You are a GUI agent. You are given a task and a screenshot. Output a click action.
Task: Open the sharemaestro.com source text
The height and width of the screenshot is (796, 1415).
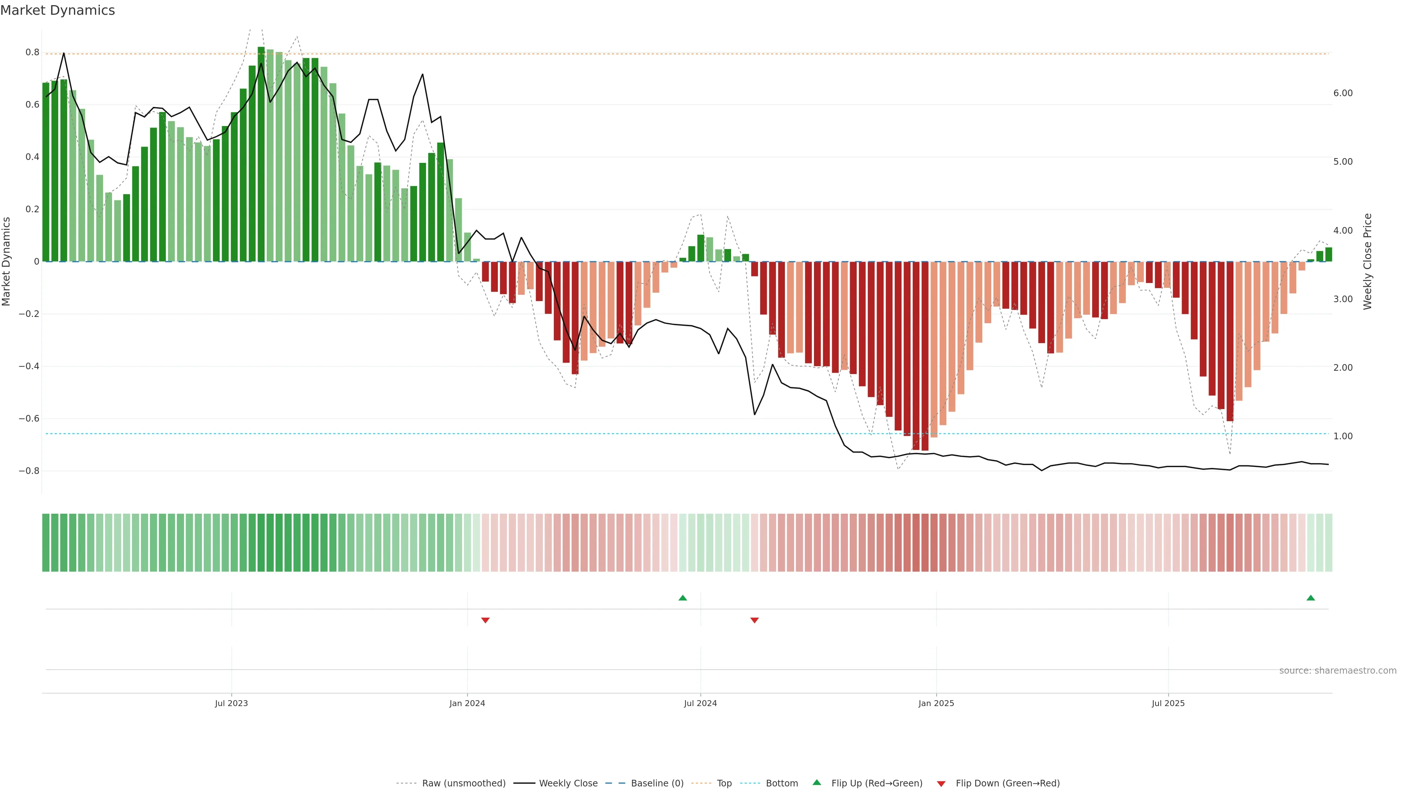(x=1338, y=671)
